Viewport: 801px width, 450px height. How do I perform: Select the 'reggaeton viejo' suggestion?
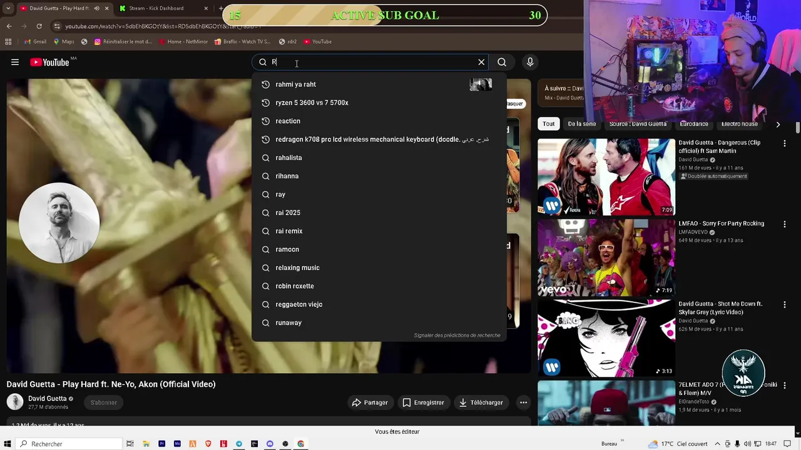379,304
